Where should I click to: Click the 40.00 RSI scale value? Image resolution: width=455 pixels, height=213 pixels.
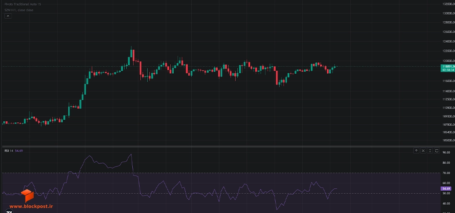pyautogui.click(x=446, y=204)
